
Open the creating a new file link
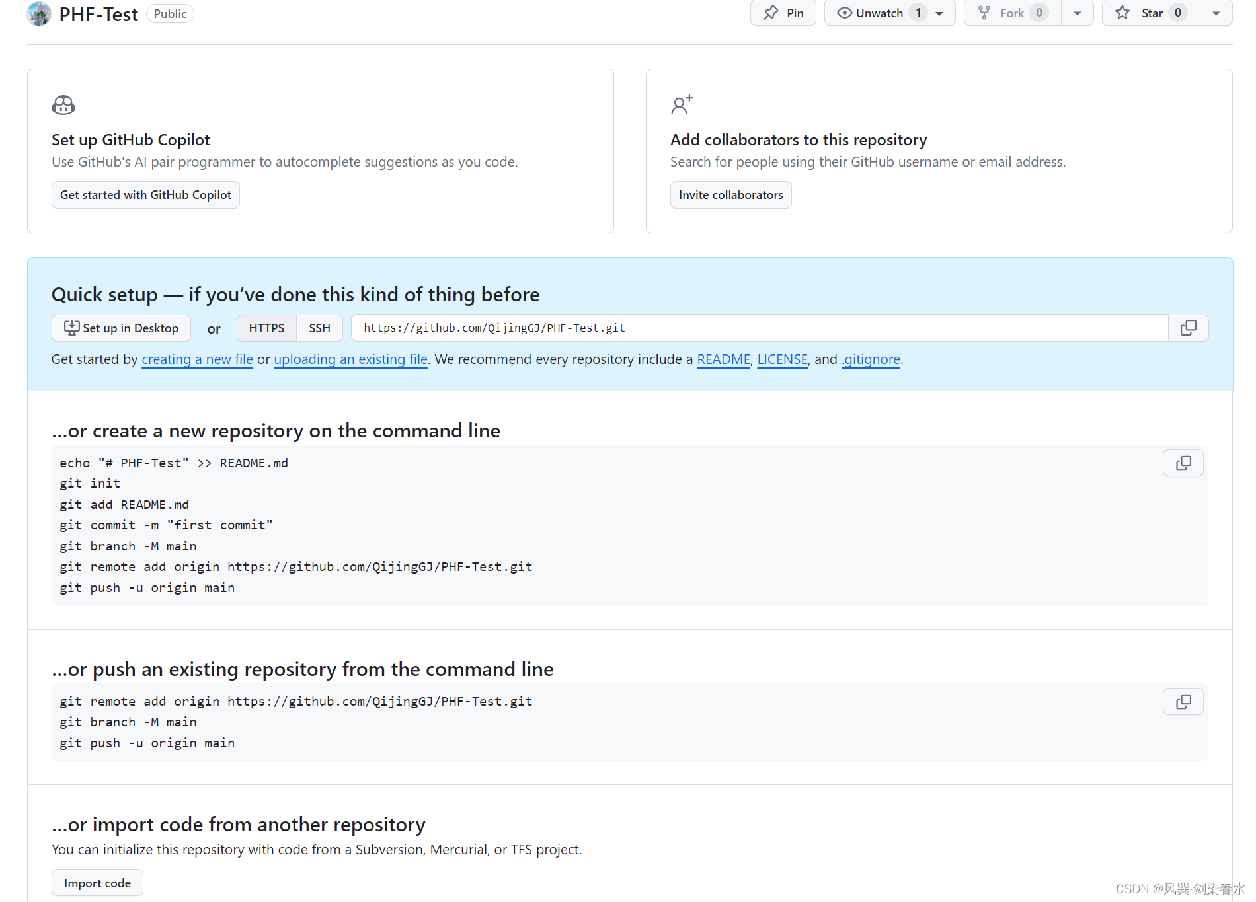(x=197, y=359)
